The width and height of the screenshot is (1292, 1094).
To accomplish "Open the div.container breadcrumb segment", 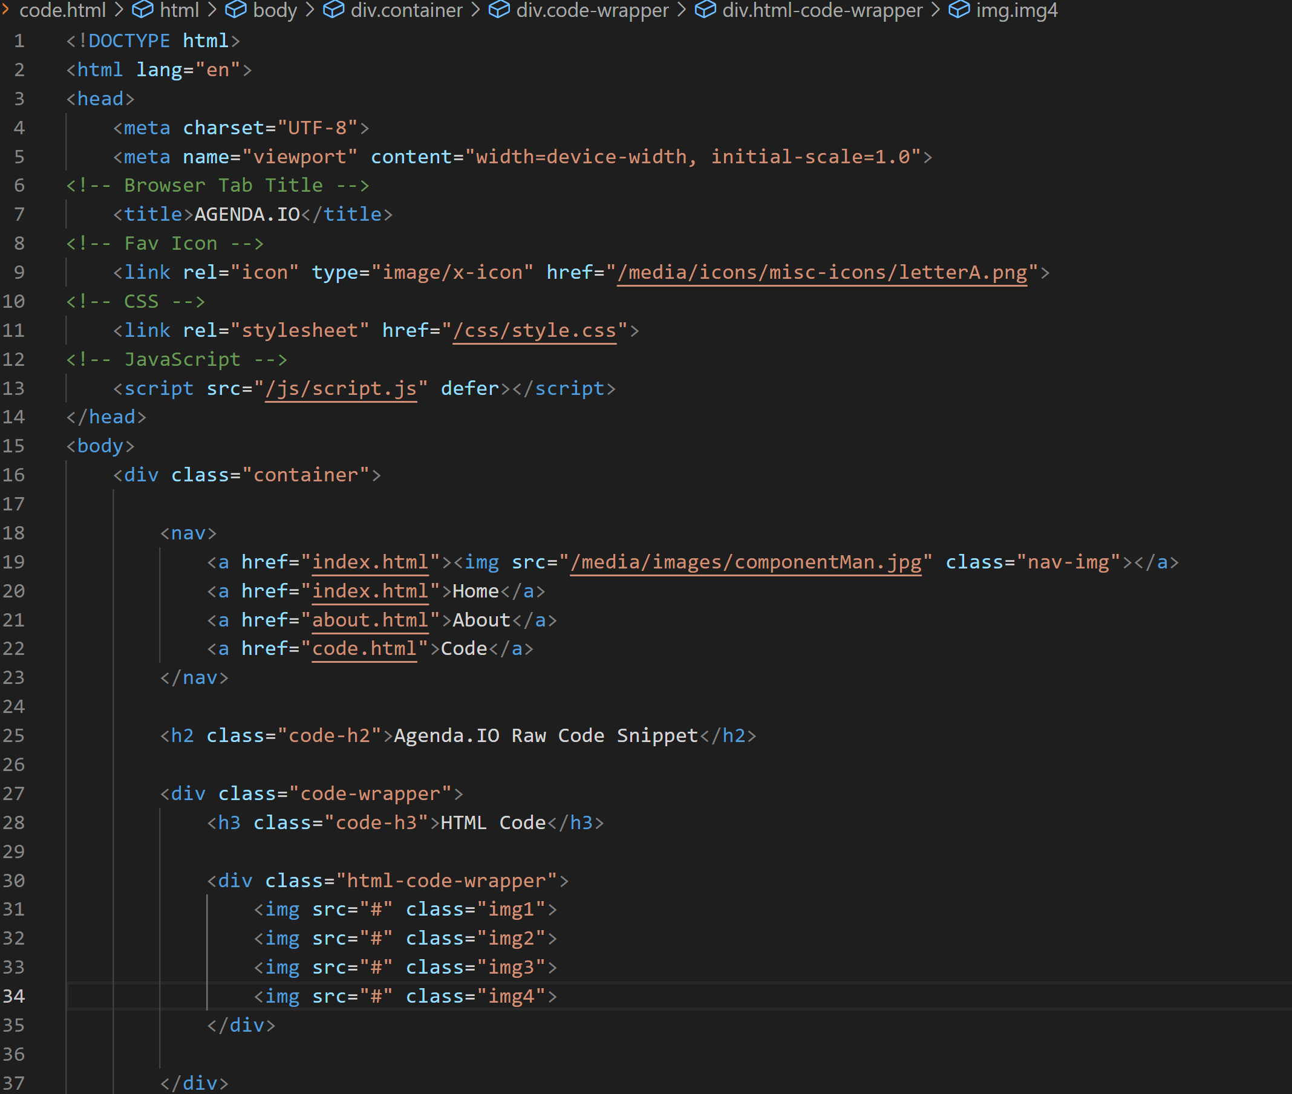I will click(x=406, y=9).
